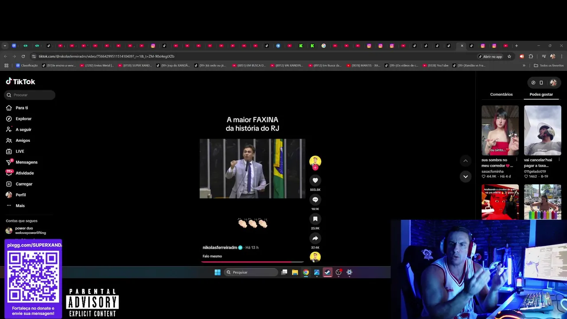This screenshot has height=319, width=567.
Task: Open media control icon in Chrome toolbar
Action: pos(544,56)
